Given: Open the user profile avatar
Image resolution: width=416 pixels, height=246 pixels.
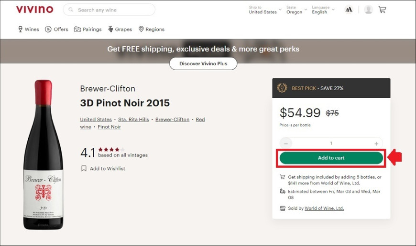Looking at the screenshot, I should [x=368, y=10].
